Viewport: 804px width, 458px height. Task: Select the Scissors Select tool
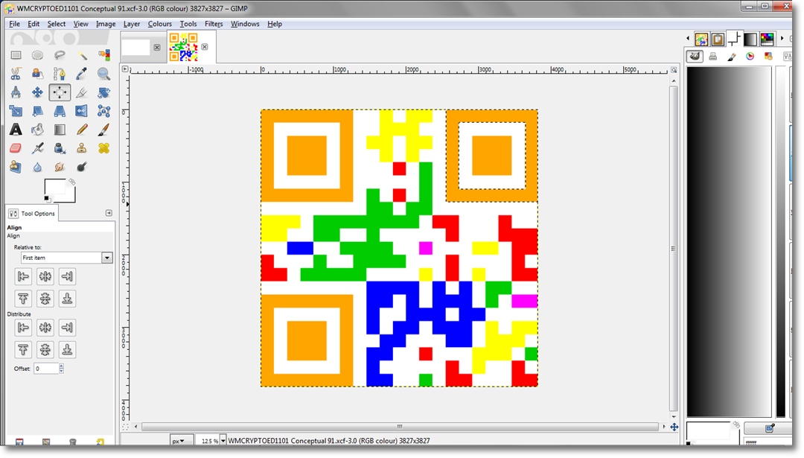point(16,74)
